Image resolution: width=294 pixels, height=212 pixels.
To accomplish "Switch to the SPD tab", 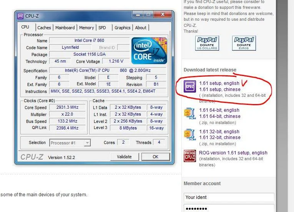I will pos(102,28).
